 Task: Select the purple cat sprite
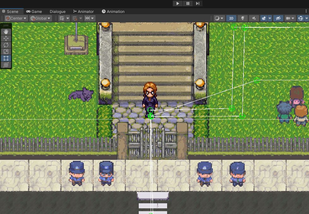click(x=81, y=95)
